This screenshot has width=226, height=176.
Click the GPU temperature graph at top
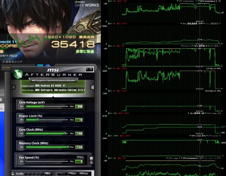point(164,12)
